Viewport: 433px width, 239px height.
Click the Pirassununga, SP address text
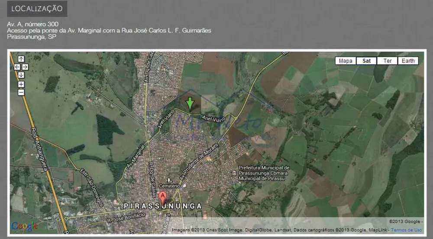click(x=32, y=37)
